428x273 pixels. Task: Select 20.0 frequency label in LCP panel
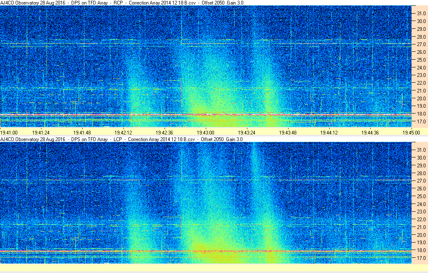(421, 235)
